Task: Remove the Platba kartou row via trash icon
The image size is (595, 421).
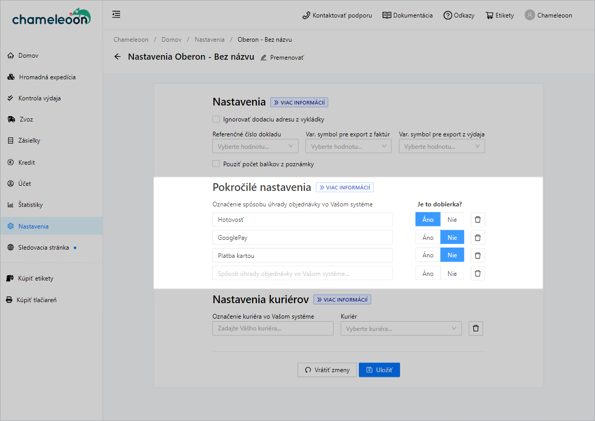Action: (477, 255)
